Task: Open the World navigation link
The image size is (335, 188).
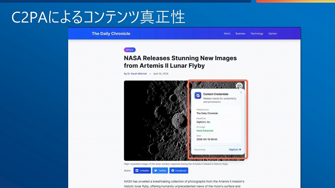Action: click(227, 33)
